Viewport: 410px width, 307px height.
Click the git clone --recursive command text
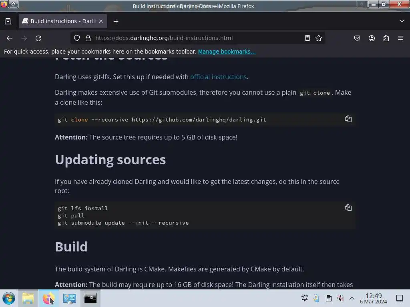(162, 120)
